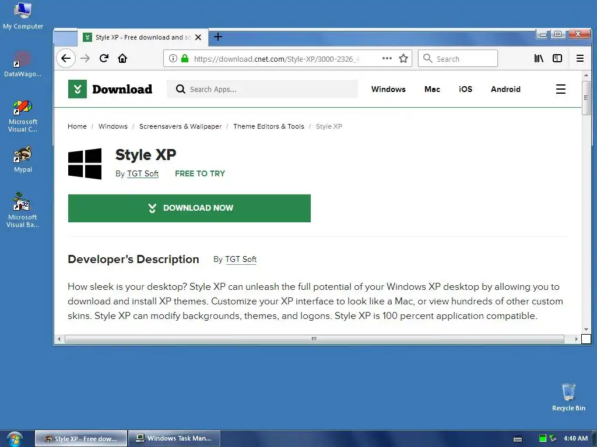Switch to Windows Task Manager taskbar button
597x447 pixels.
click(x=174, y=439)
